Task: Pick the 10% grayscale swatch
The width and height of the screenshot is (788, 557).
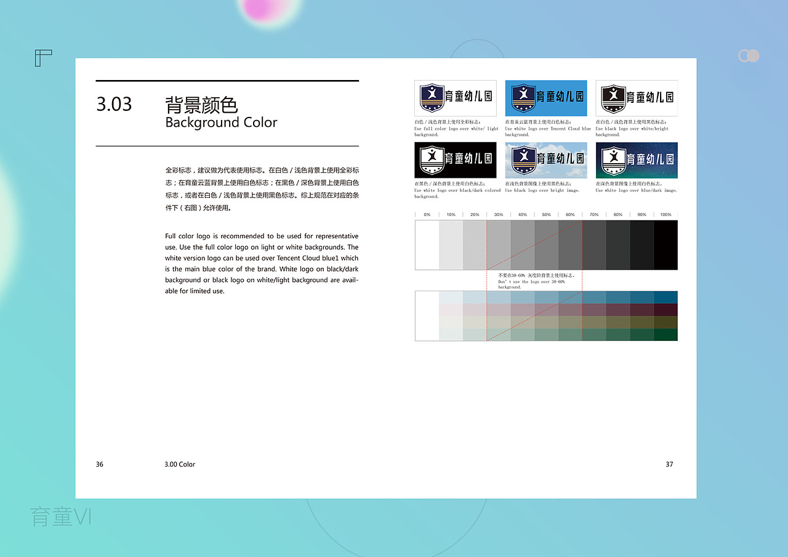Action: [451, 245]
